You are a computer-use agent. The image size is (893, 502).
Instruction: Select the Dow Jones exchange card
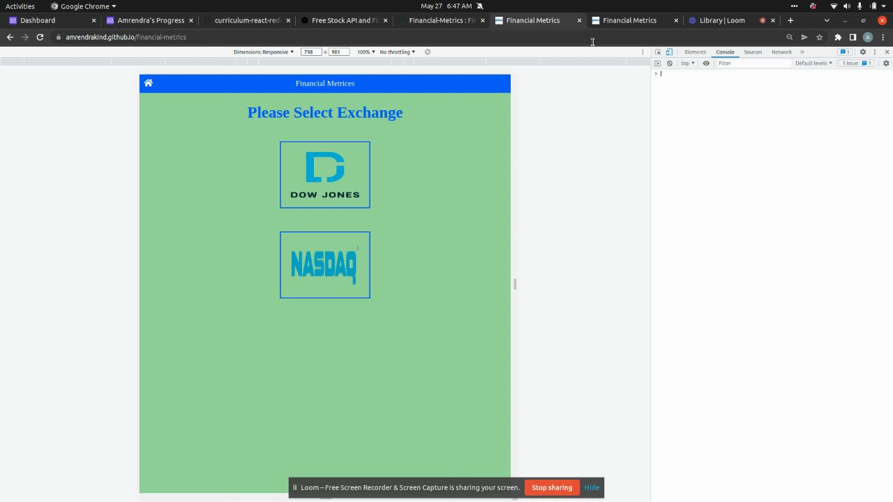point(325,175)
